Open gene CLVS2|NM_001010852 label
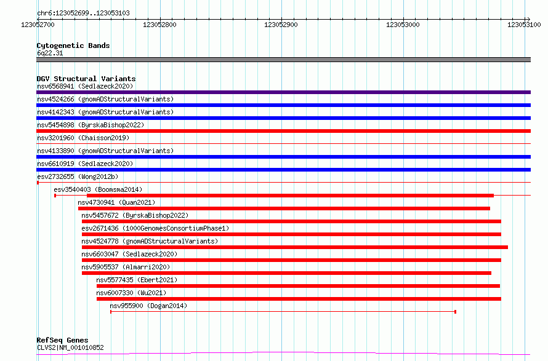Screen dimensions: 548x361 (70, 347)
